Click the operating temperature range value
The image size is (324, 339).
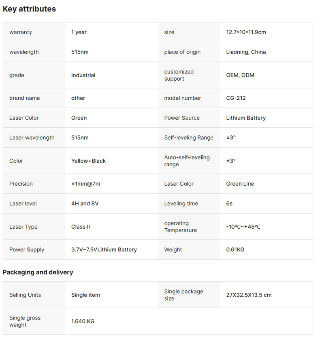(243, 227)
